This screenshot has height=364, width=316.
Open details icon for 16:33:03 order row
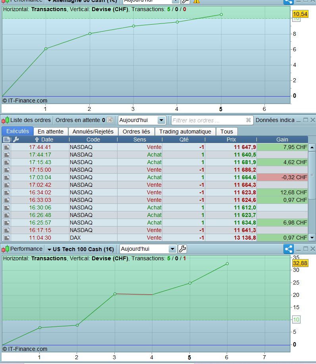coord(6,200)
